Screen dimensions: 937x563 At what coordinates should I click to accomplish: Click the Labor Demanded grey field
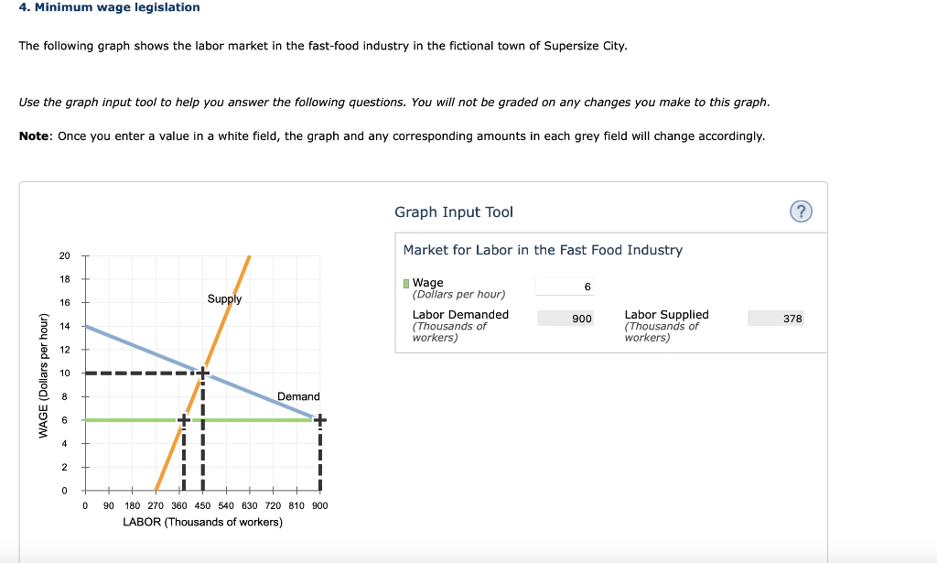pos(565,318)
